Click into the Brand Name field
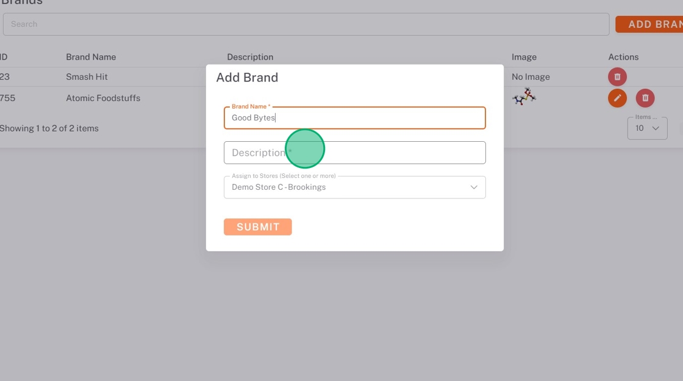Image resolution: width=683 pixels, height=381 pixels. tap(354, 118)
